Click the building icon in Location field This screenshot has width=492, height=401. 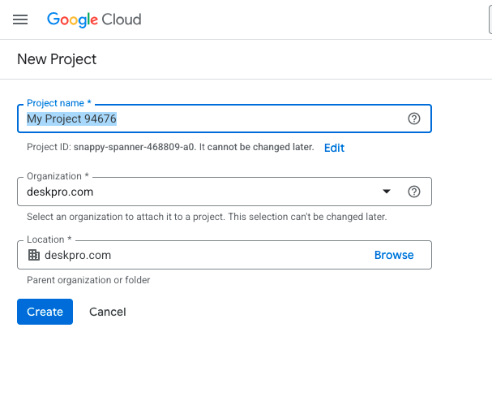[x=34, y=255]
